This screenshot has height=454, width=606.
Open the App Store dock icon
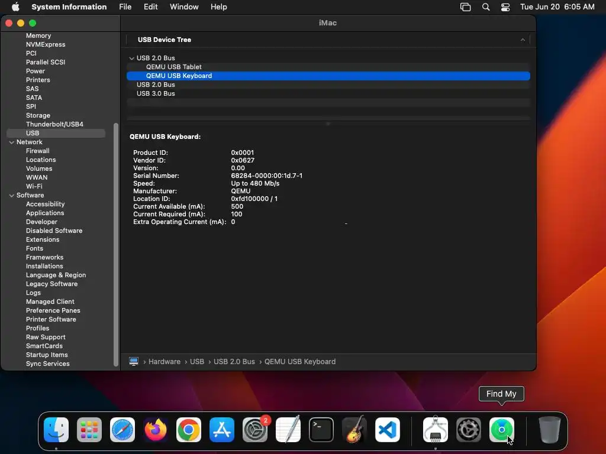pyautogui.click(x=222, y=430)
